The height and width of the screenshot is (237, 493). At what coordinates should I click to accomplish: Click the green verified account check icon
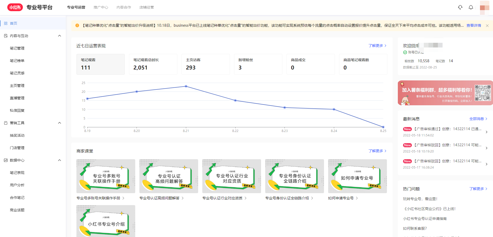(405, 52)
